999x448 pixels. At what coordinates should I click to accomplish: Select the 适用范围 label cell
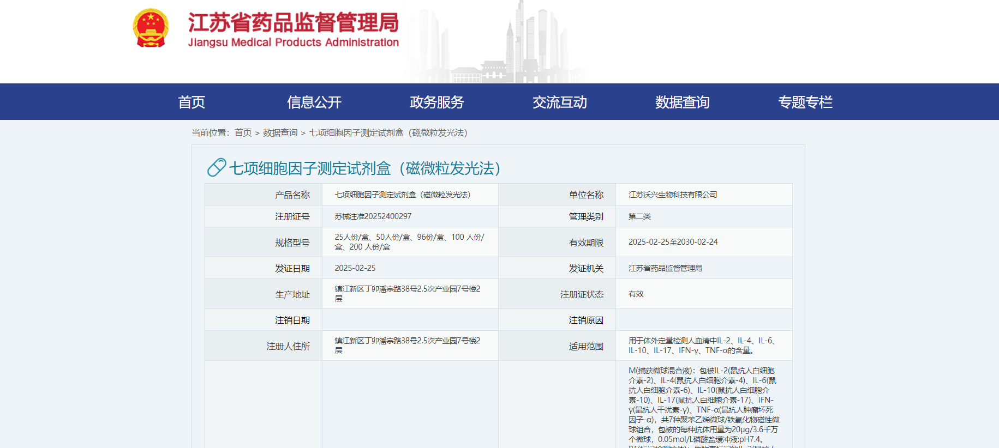click(x=557, y=346)
